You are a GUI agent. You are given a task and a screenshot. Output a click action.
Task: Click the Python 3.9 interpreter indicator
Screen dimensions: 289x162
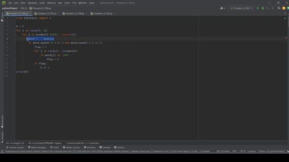(x=271, y=151)
